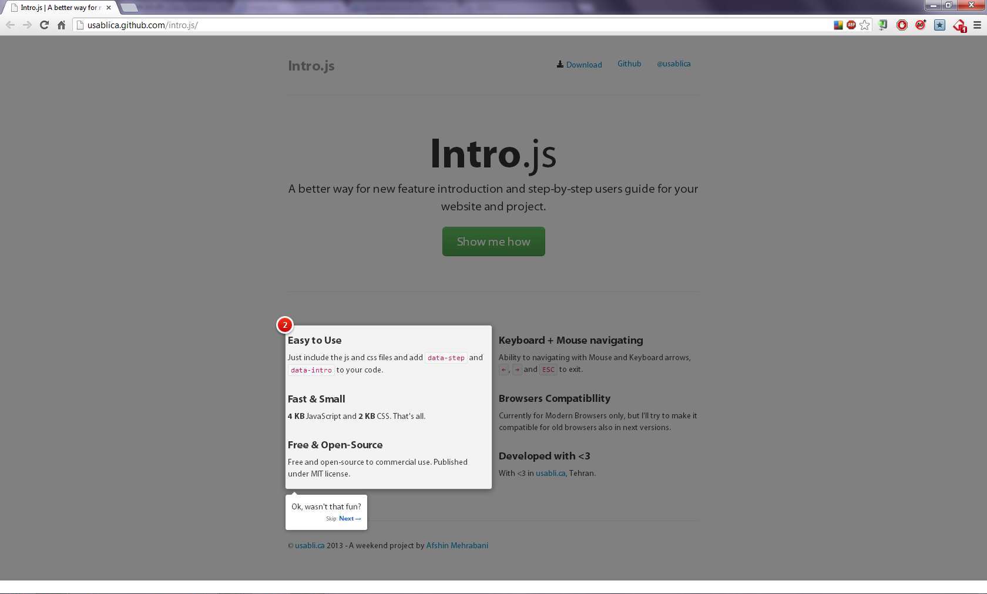The image size is (987, 594).
Task: Open the Adblock Plus (ABP) extension icon
Action: 851,25
